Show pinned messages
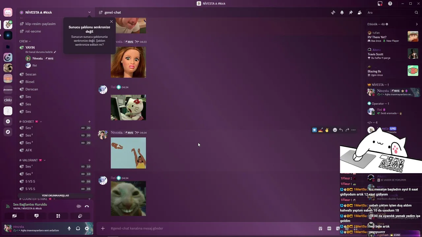The image size is (422, 237). coord(351,13)
